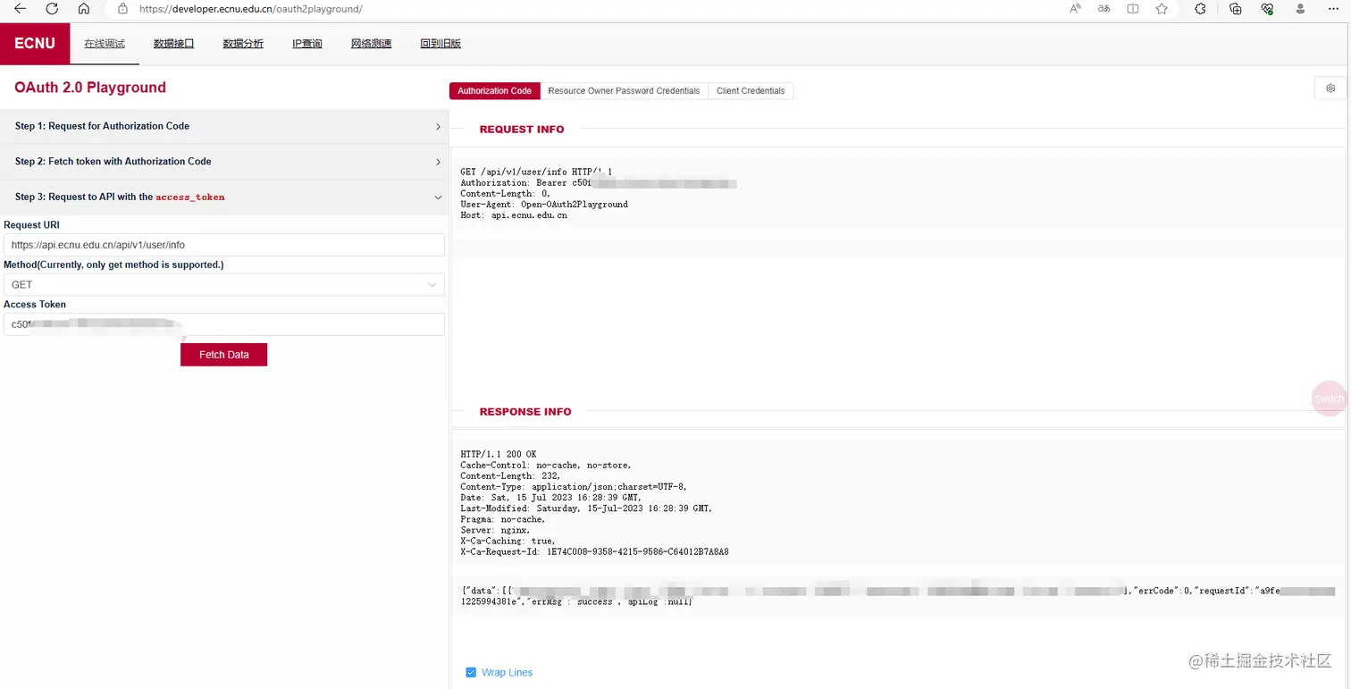The height and width of the screenshot is (689, 1351).
Task: Toggle the Wrap Lines checkbox
Action: [471, 672]
